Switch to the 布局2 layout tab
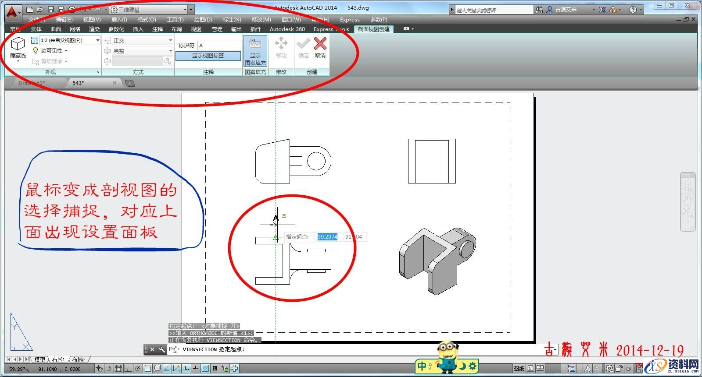 (x=79, y=359)
